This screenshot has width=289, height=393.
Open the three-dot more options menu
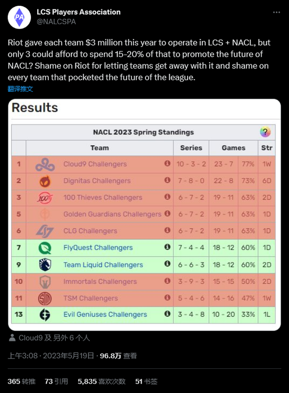(276, 12)
